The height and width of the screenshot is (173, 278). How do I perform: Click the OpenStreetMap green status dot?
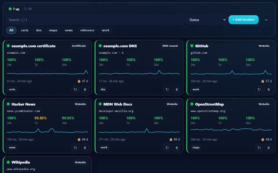tap(192, 104)
